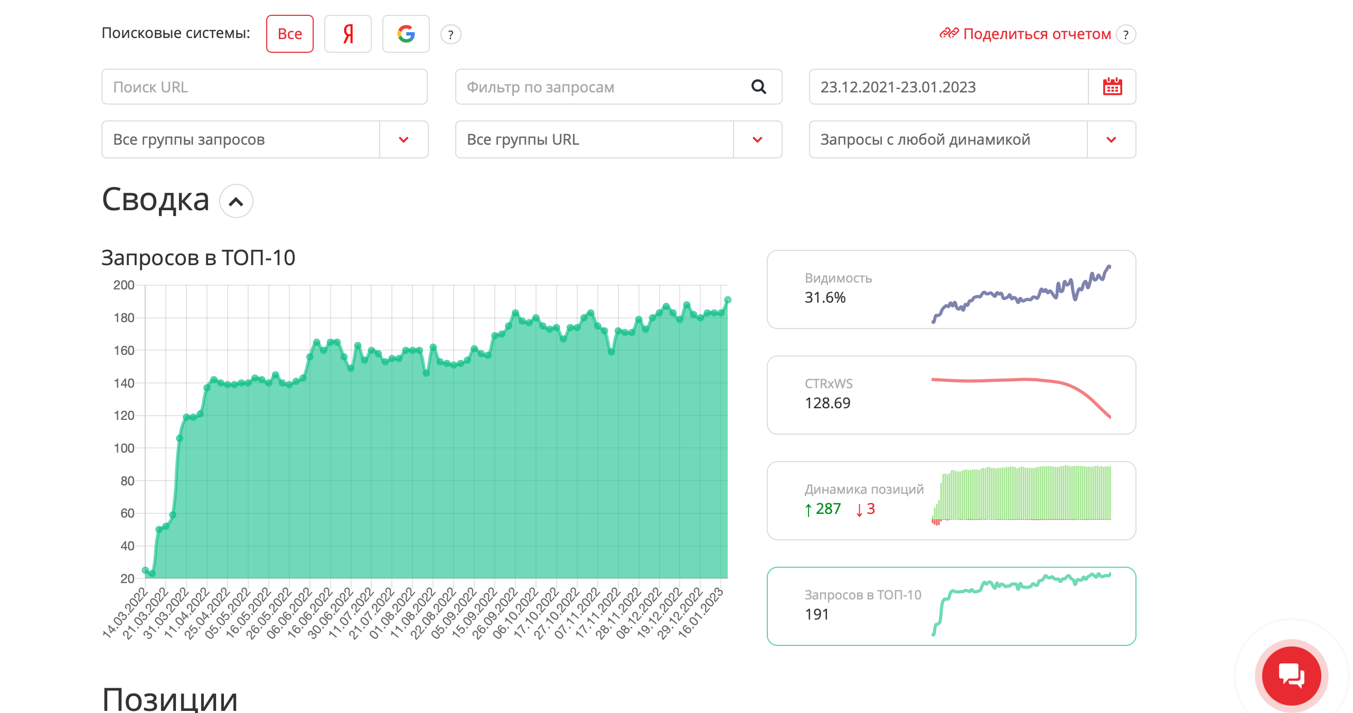1353x713 pixels.
Task: Collapse the Сводка section
Action: click(x=236, y=201)
